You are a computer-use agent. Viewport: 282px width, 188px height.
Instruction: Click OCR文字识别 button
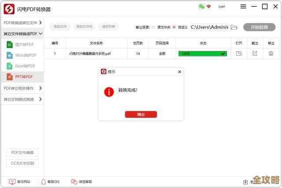click(22, 163)
